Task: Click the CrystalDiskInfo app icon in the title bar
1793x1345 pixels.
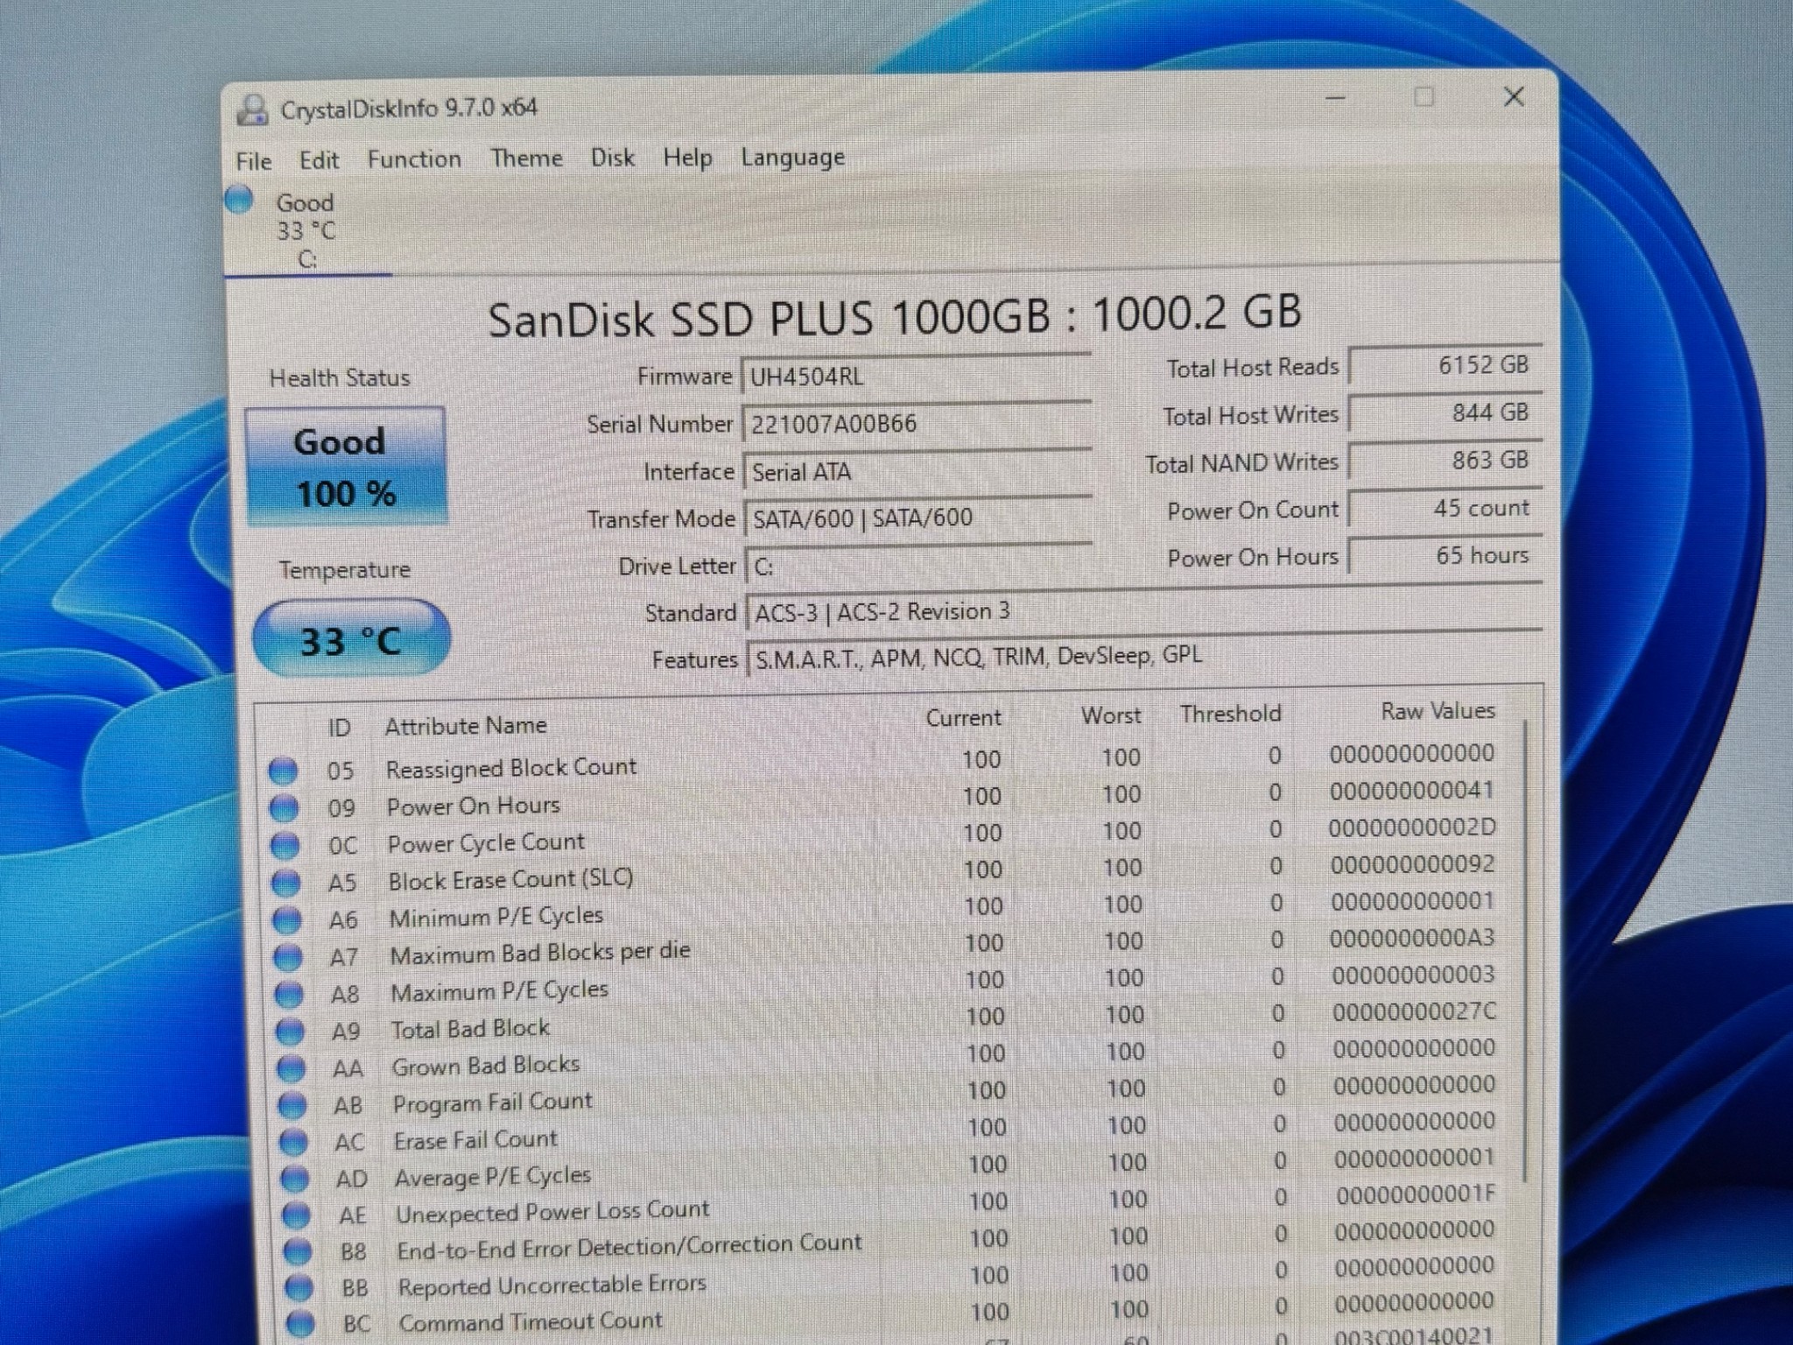Action: point(252,109)
